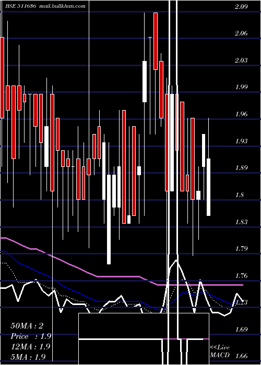Click the 12MA : 1.9 legend text
The image size is (261, 365).
[30, 347]
